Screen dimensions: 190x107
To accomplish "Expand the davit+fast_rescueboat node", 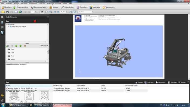I will [x=9, y=26].
